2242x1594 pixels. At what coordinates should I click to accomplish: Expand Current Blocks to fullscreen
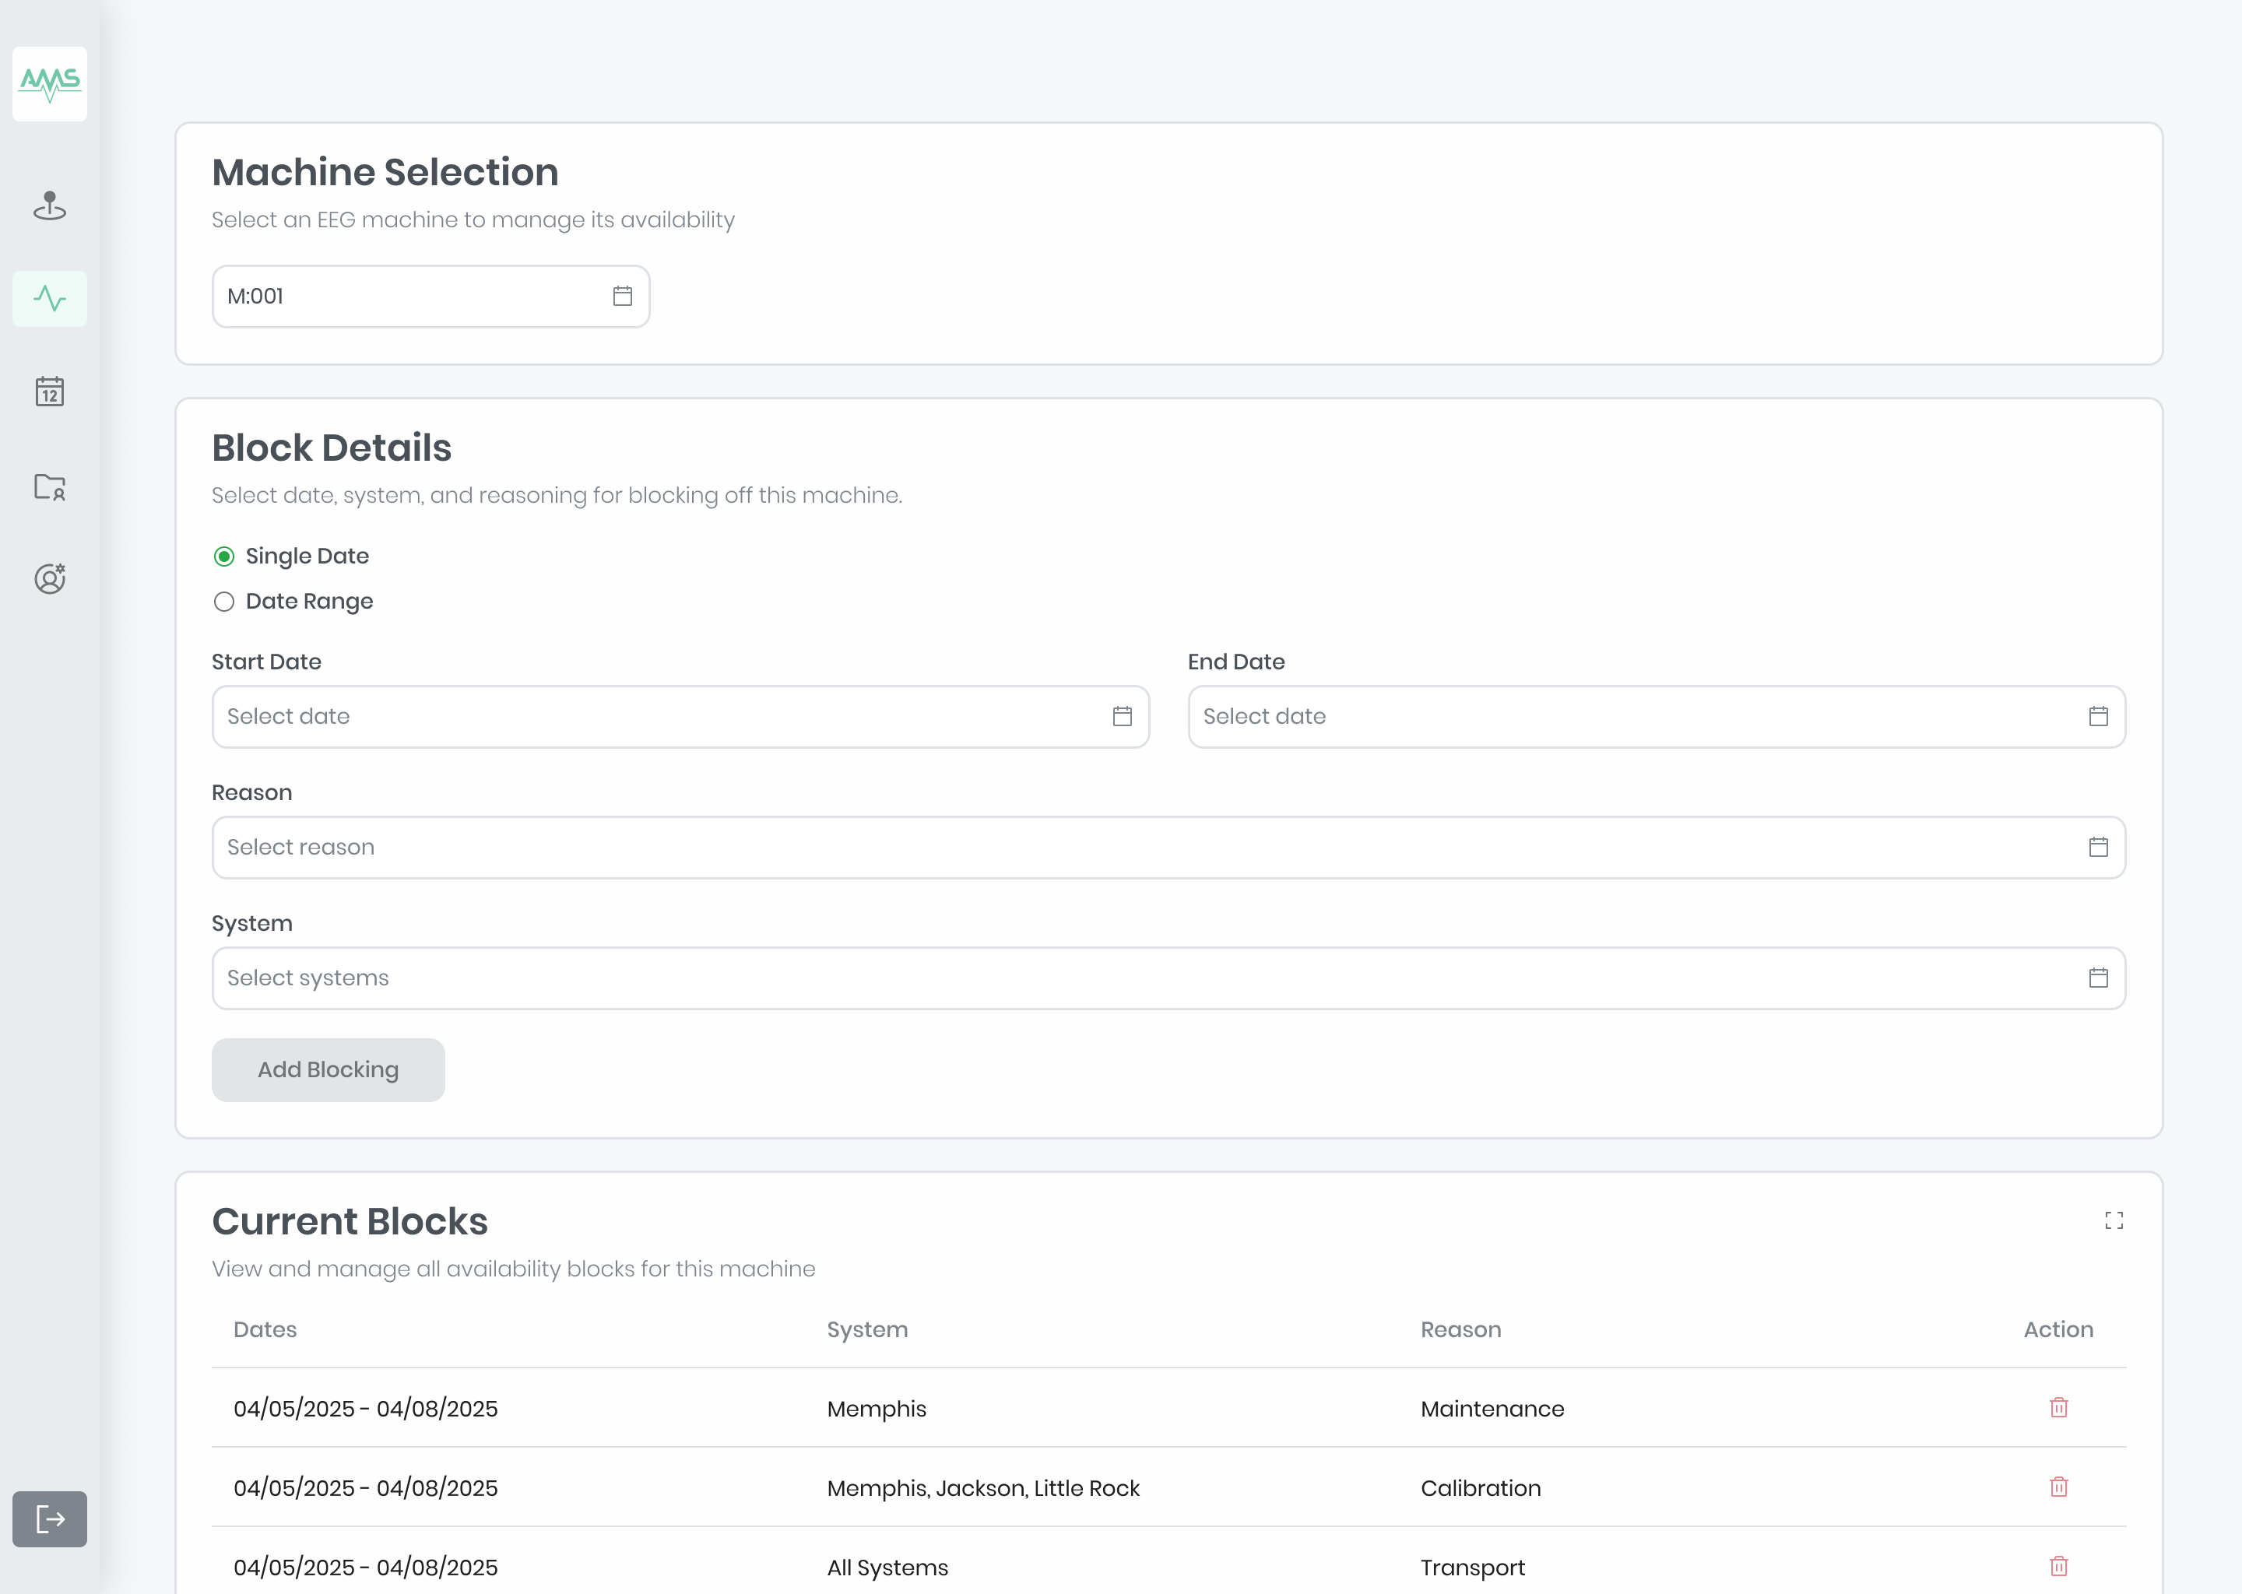point(2114,1220)
